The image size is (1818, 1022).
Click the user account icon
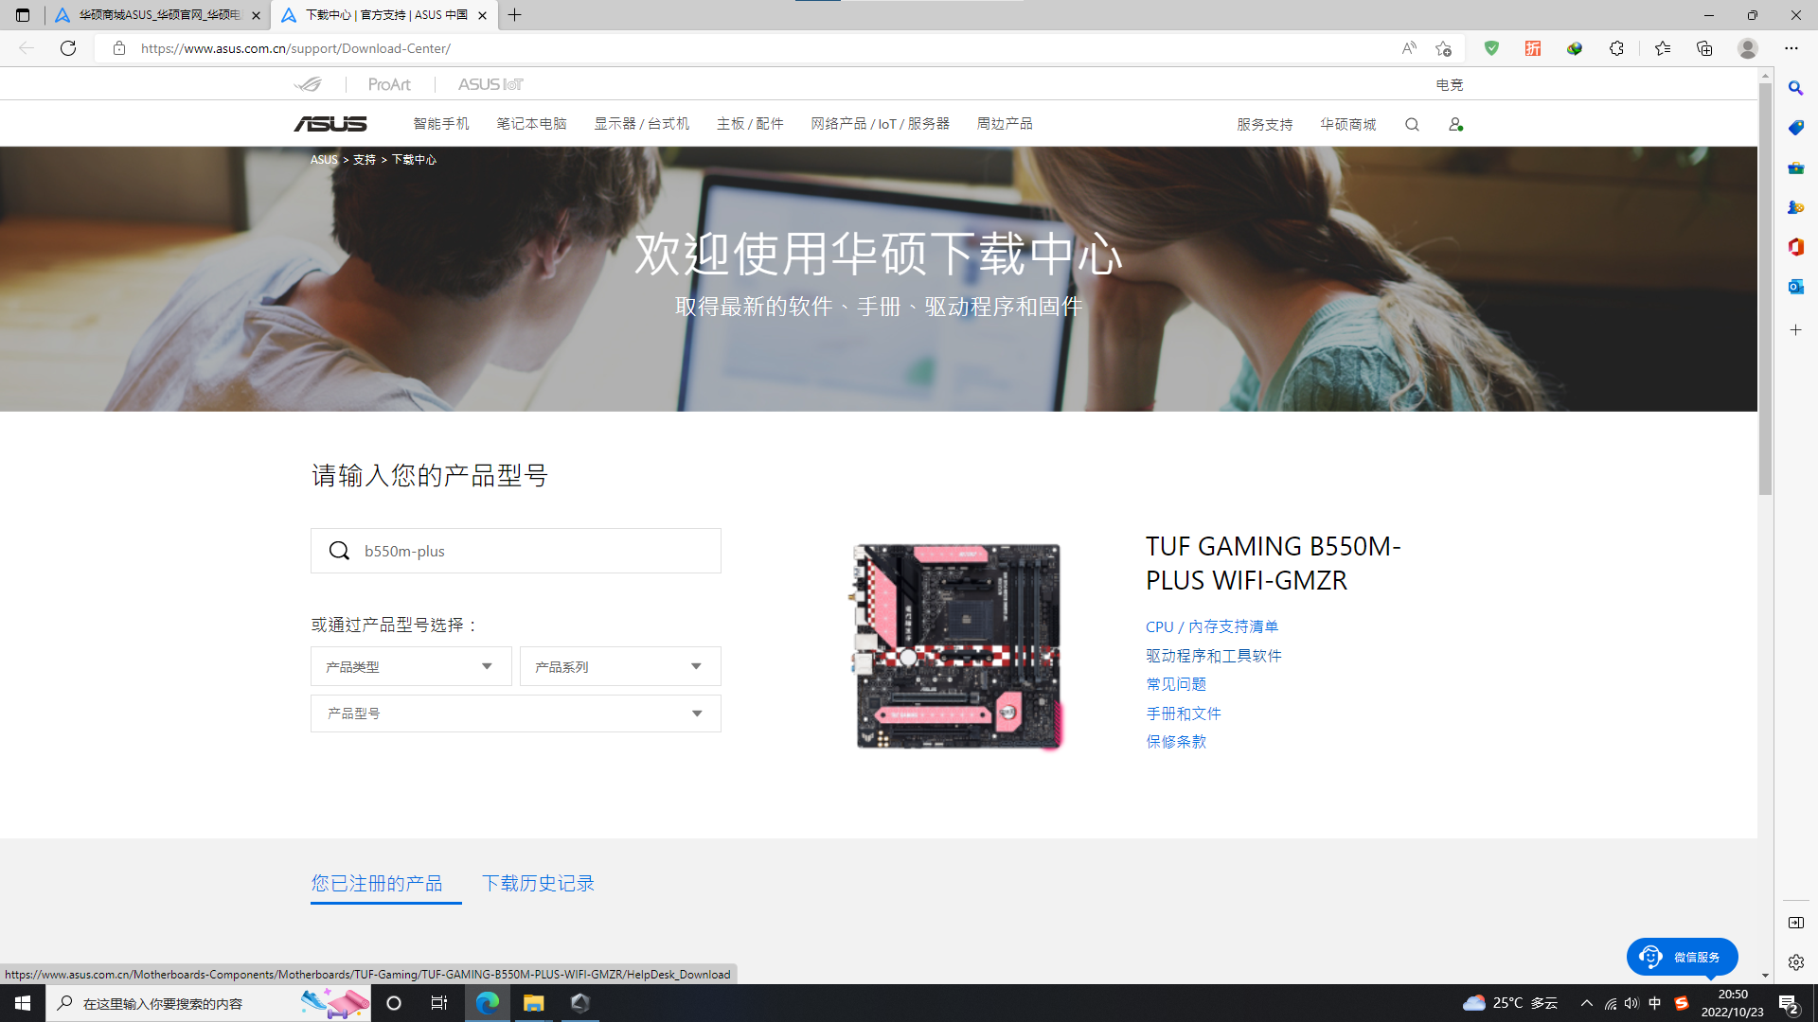point(1455,125)
